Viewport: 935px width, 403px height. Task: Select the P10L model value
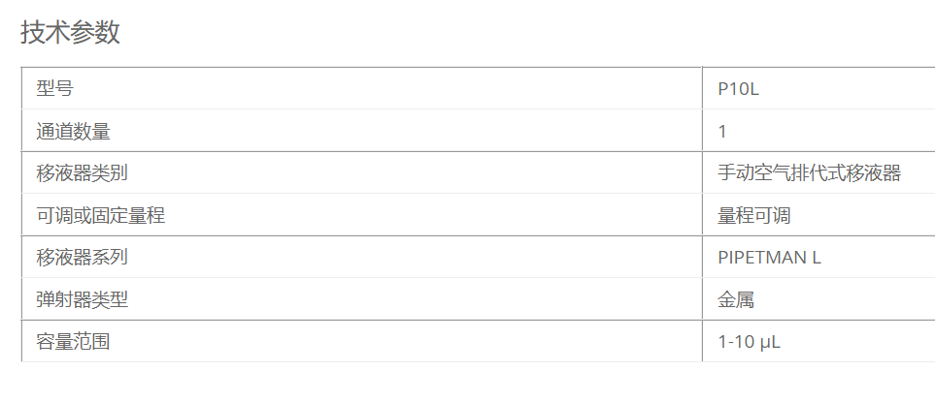click(x=738, y=89)
